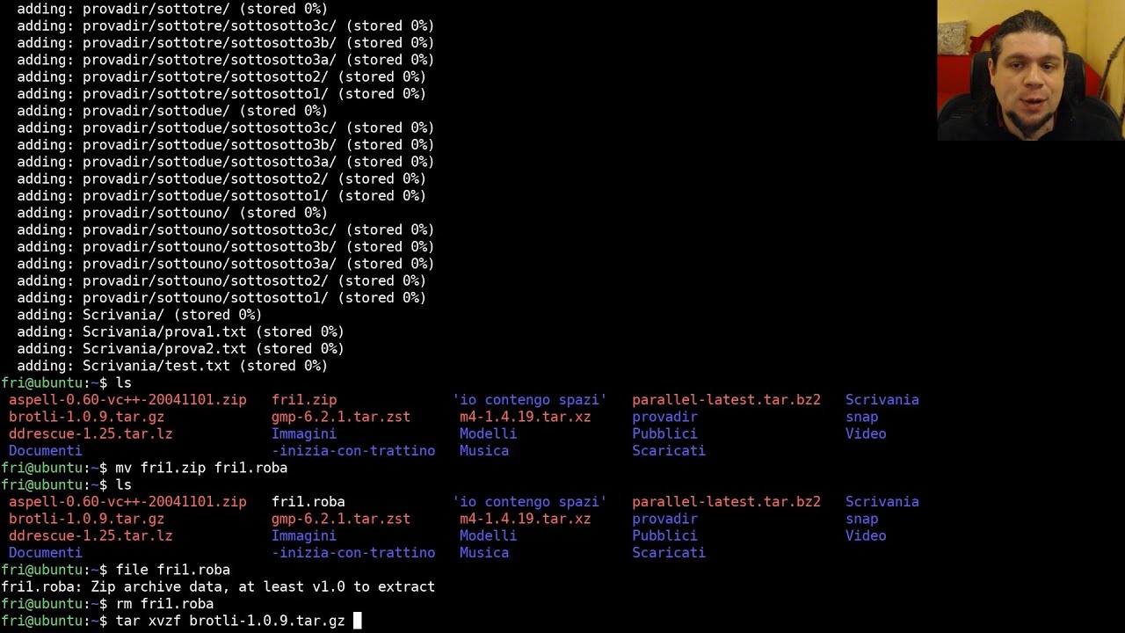Click fri1.roba in the second ls output
Screen dimensions: 1125x633
point(308,502)
